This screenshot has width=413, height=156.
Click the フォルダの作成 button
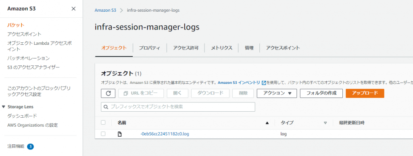321,94
